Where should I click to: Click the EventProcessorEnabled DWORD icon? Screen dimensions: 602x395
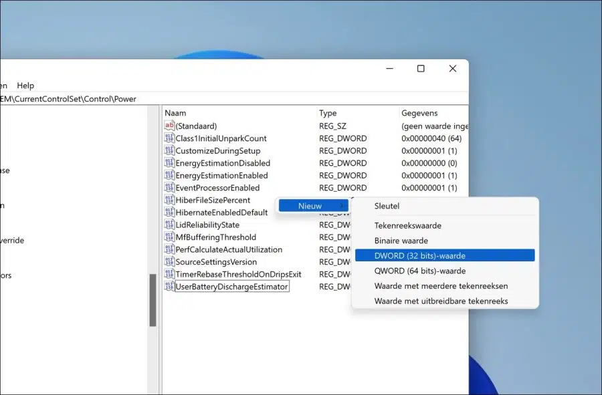pos(169,188)
